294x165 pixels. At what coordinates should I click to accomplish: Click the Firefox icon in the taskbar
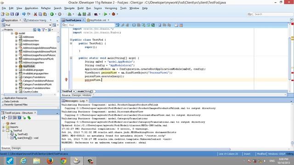[50, 161]
